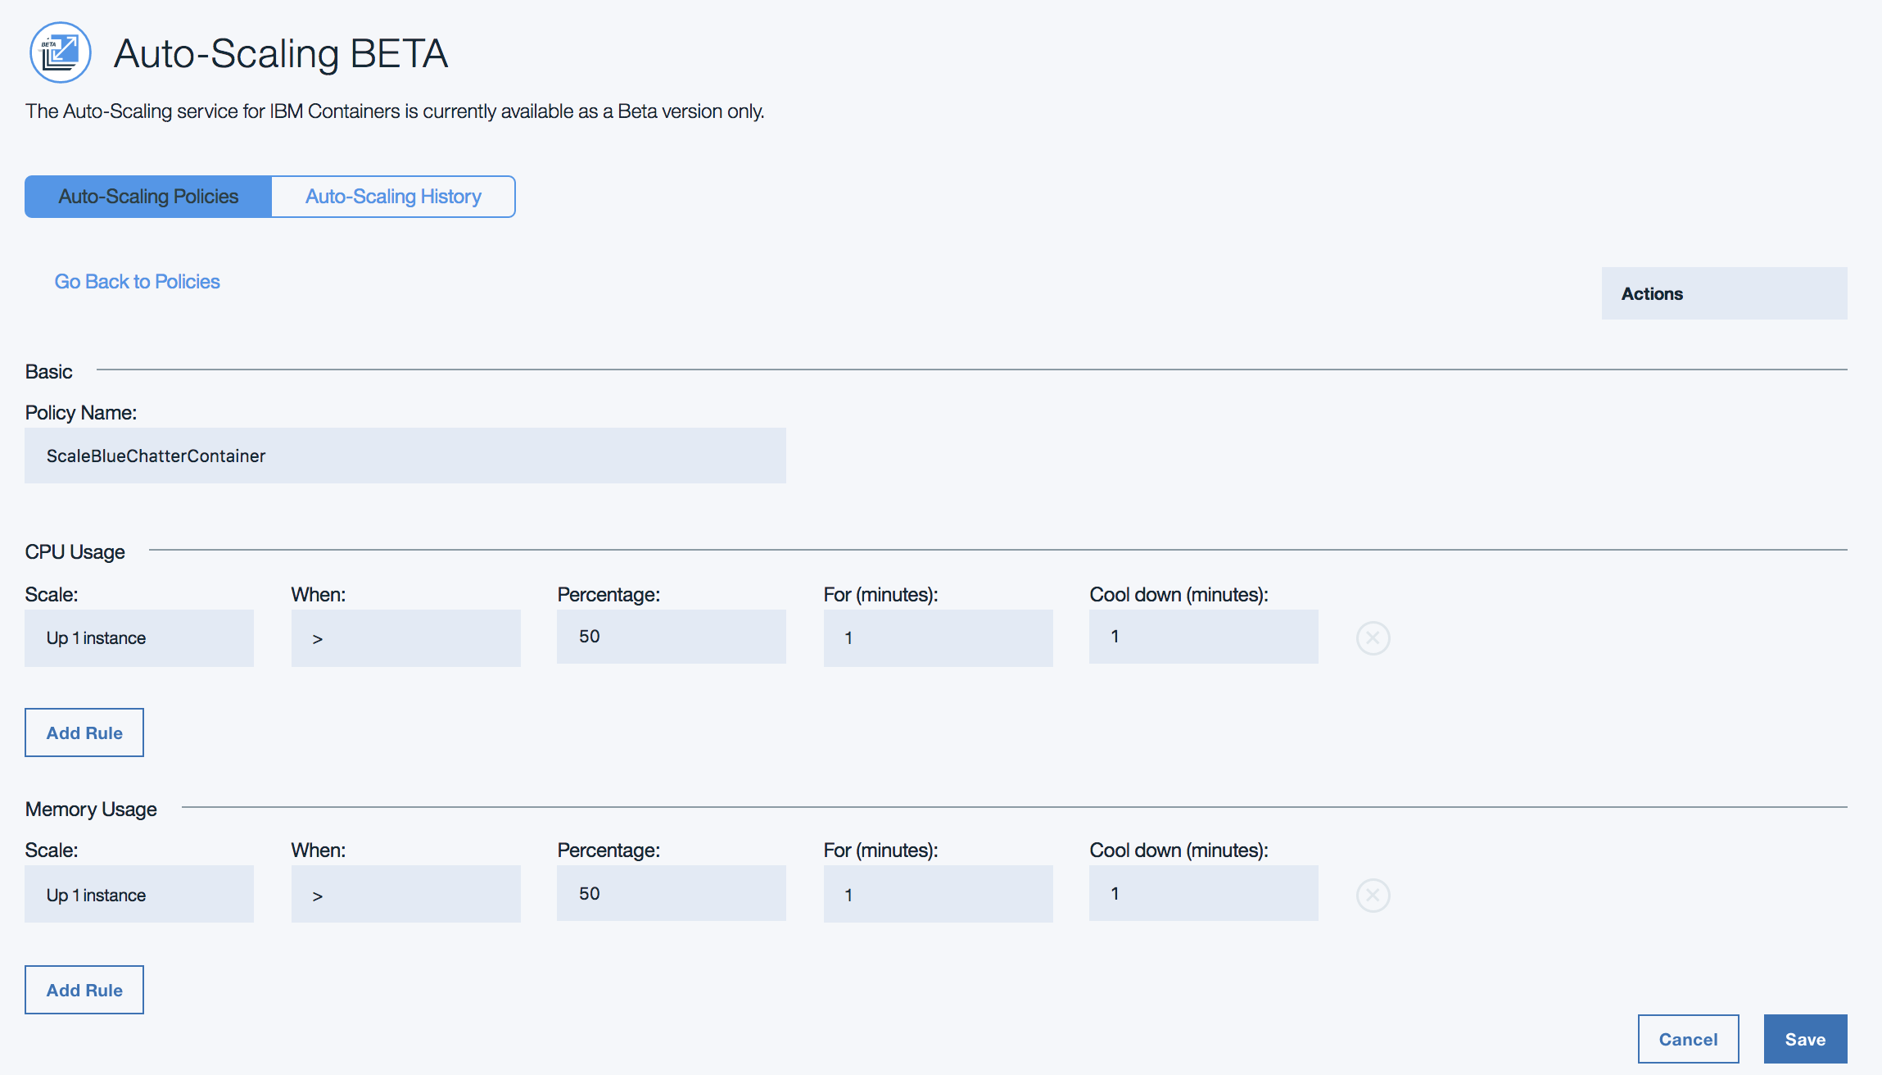Open Memory Usage For minutes dropdown
Screen dimensions: 1882x1075
coord(938,895)
